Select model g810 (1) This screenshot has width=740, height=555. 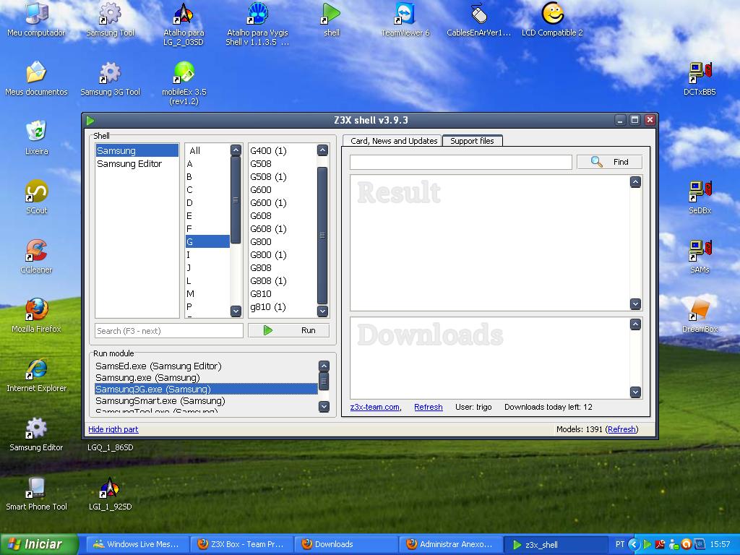[x=283, y=306]
